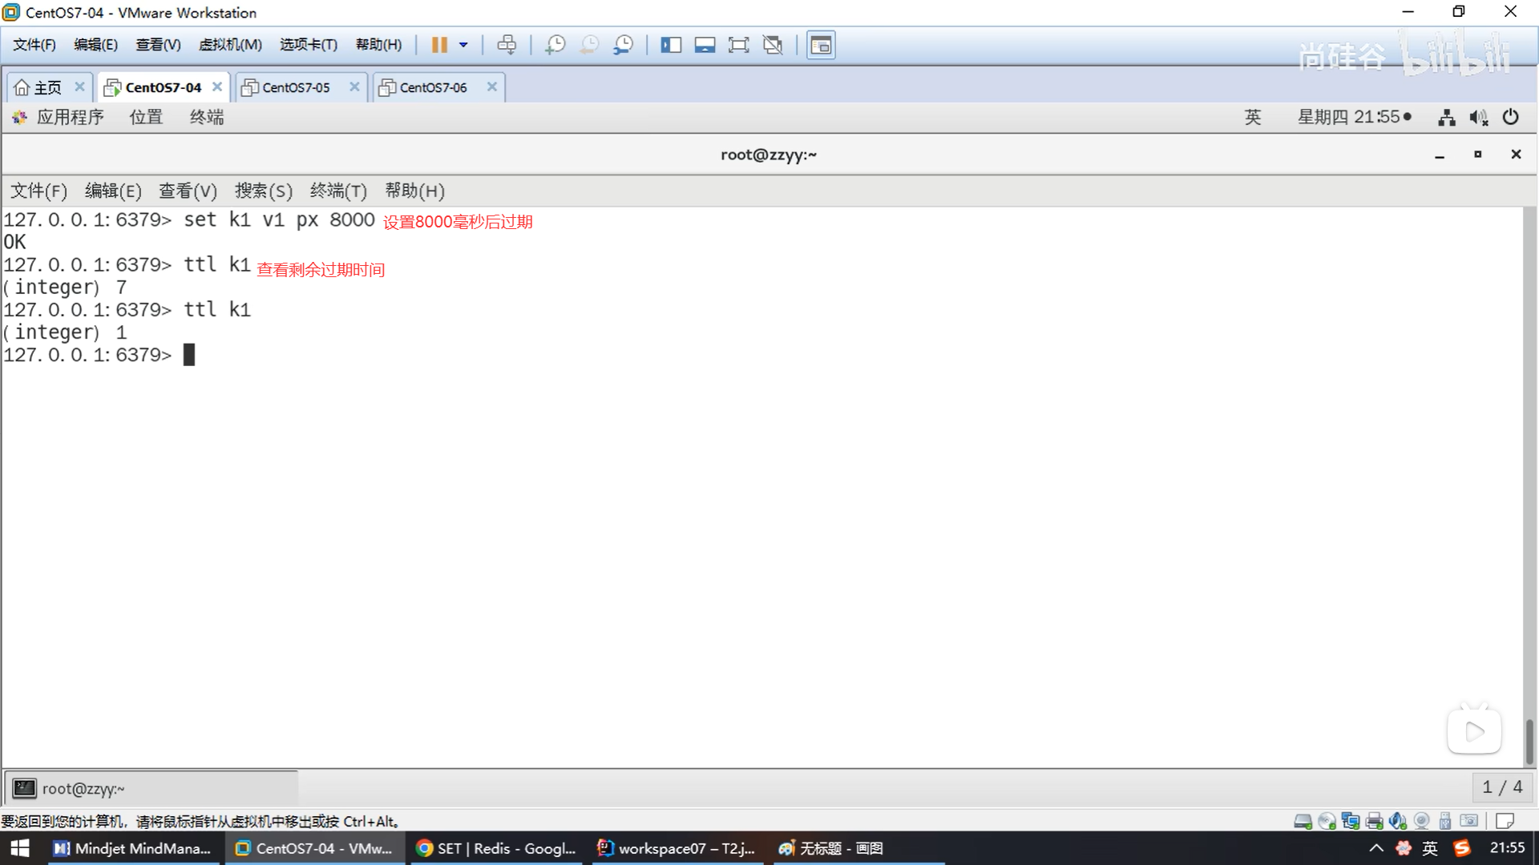This screenshot has height=865, width=1539.
Task: Toggle the library sidebar view
Action: (x=671, y=45)
